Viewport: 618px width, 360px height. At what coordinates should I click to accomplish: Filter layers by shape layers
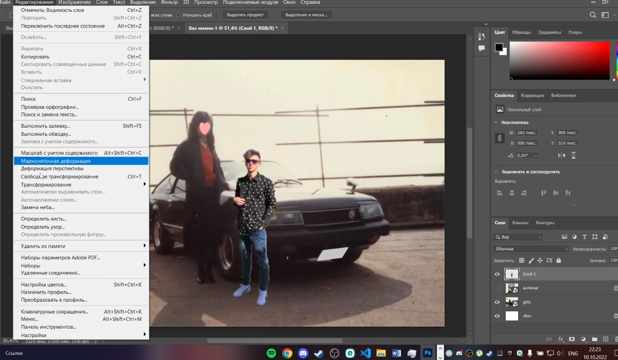coord(595,237)
